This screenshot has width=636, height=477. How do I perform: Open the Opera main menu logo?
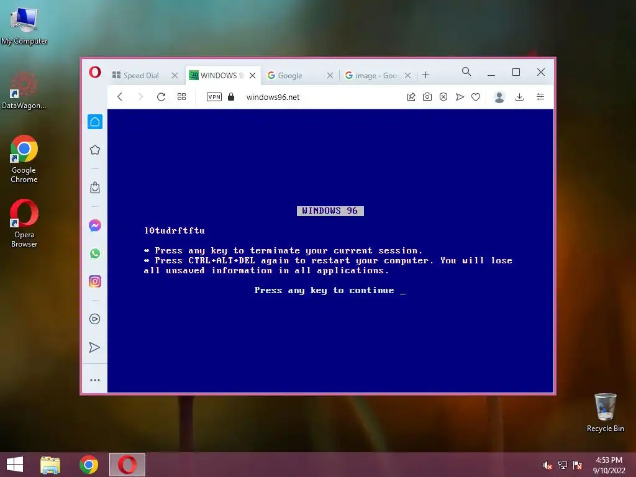95,72
